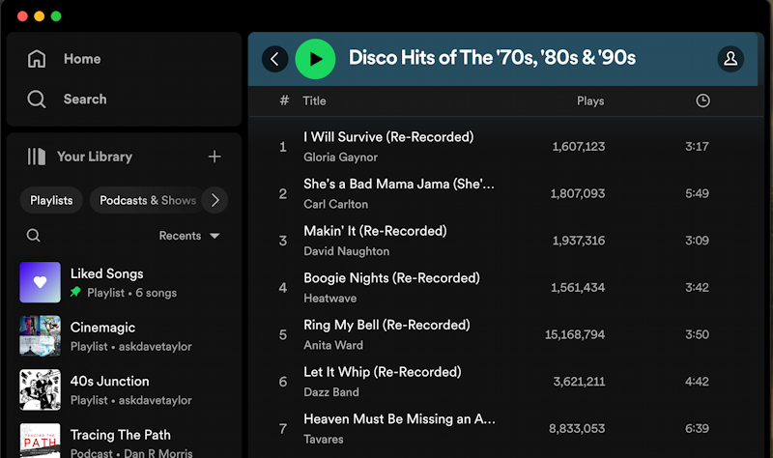Click the library search magnifier icon
The width and height of the screenshot is (773, 458).
pos(33,235)
